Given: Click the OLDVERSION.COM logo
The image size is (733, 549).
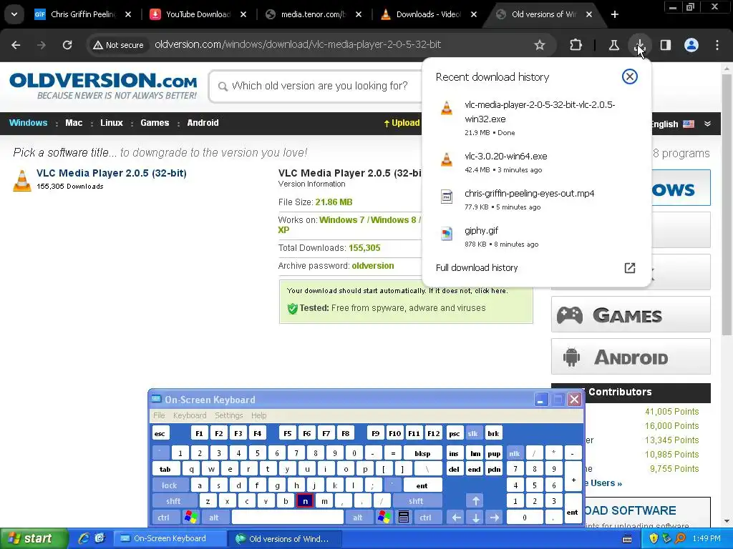Looking at the screenshot, I should 103,86.
